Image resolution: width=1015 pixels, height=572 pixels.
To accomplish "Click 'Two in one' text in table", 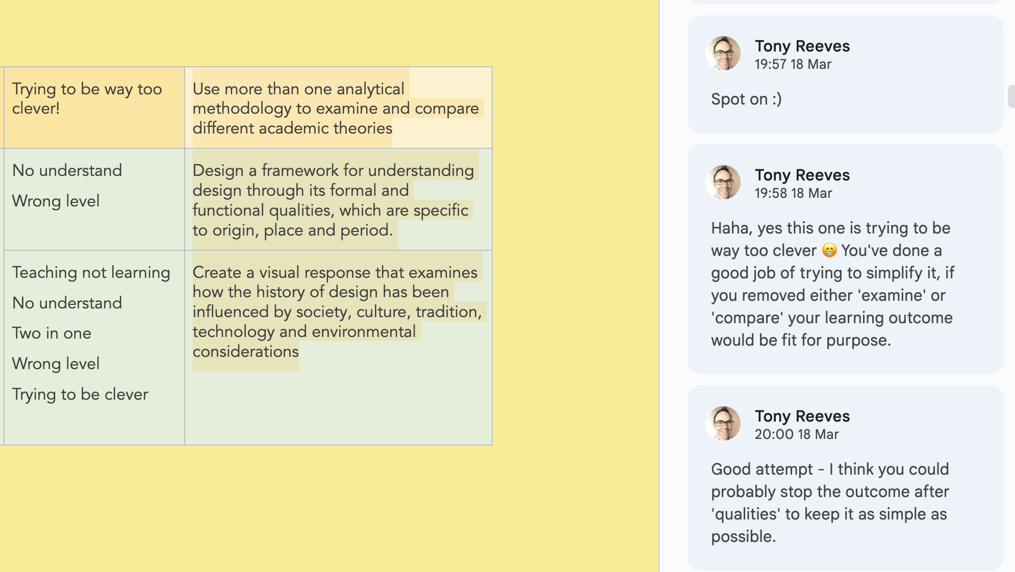I will coord(52,333).
